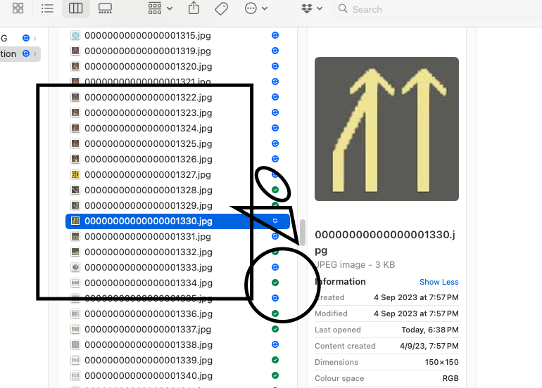Select file 0000000000000001329.jpg
The height and width of the screenshot is (388, 542).
pos(149,206)
